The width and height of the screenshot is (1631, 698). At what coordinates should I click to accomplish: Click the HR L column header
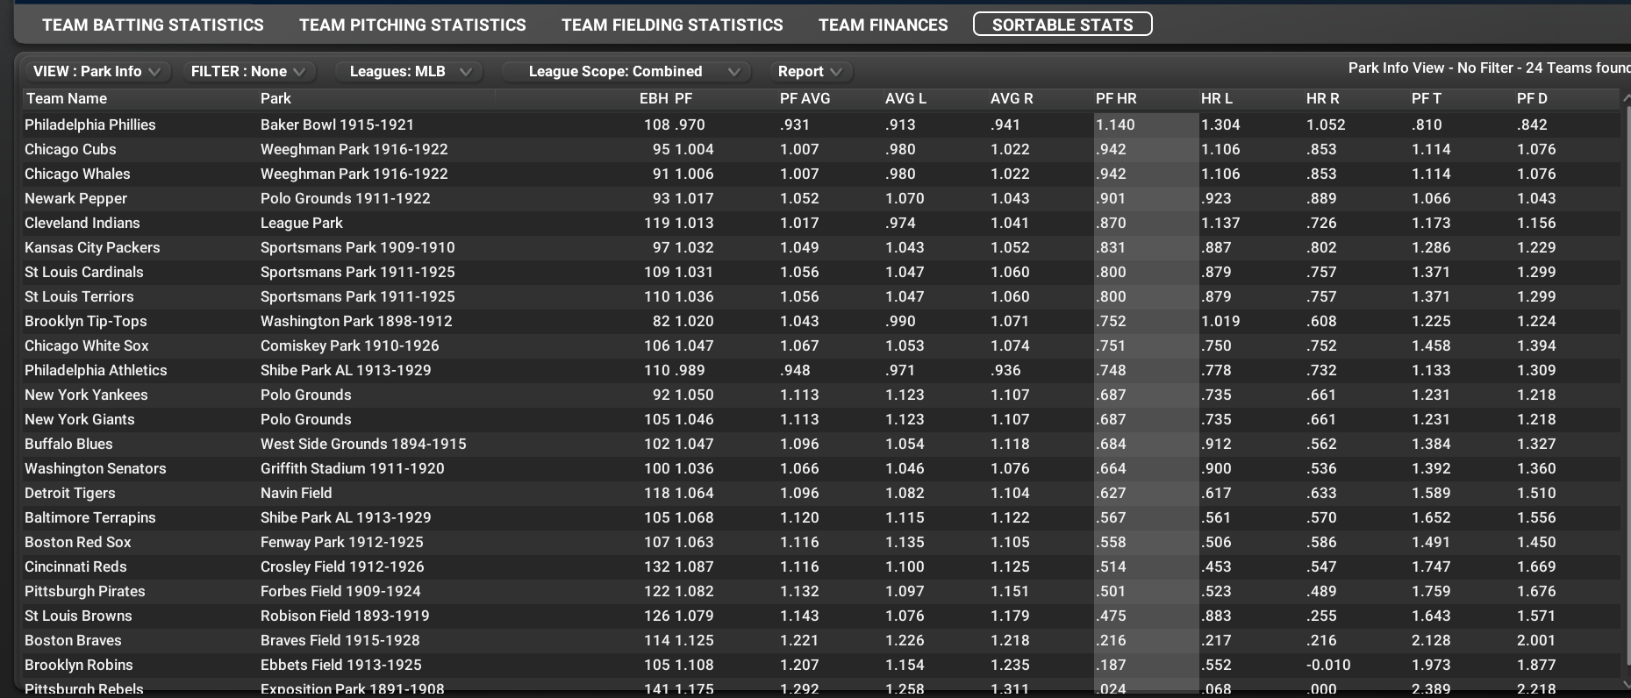pos(1217,98)
